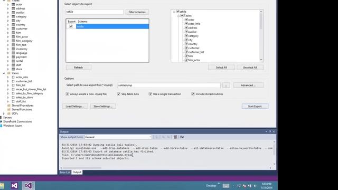This screenshot has width=338, height=190.
Task: Click the Advanced... button
Action: (x=248, y=85)
